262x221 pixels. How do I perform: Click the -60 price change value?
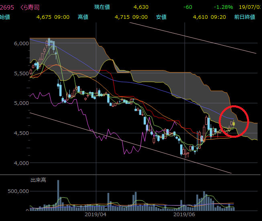(187, 7)
